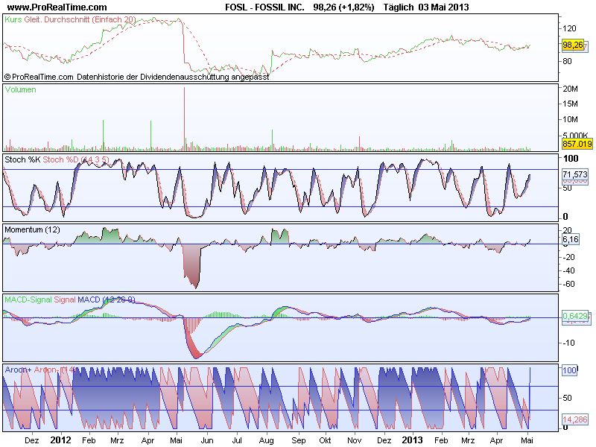Click the 2012 year marker on time axis
596x447 pixels.
click(x=60, y=440)
